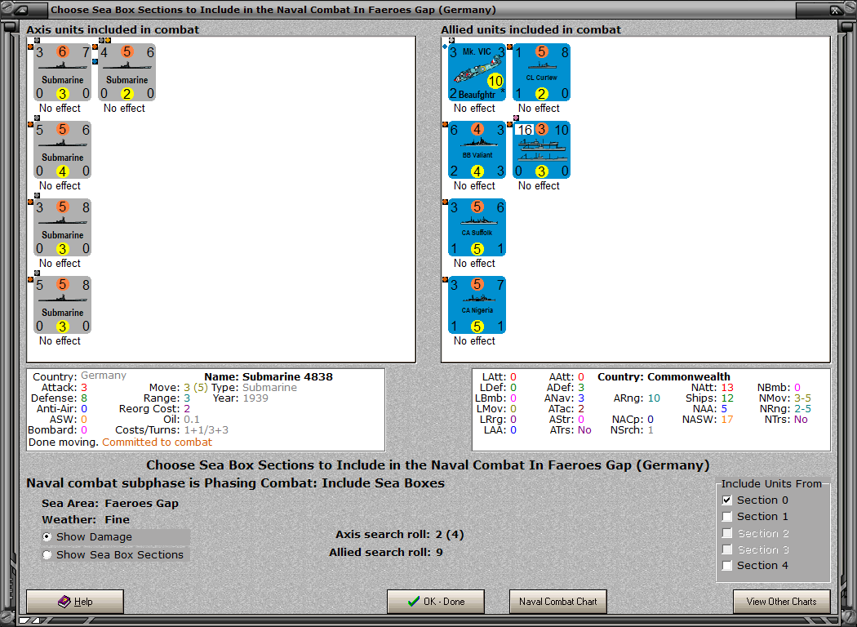Open the window system menu icon
This screenshot has width=857, height=627.
click(21, 10)
